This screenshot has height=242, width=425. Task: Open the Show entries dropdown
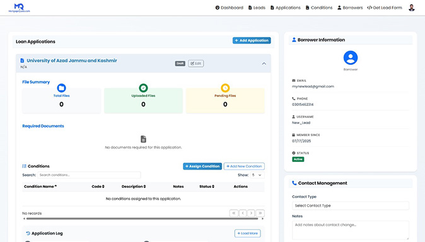point(257,175)
